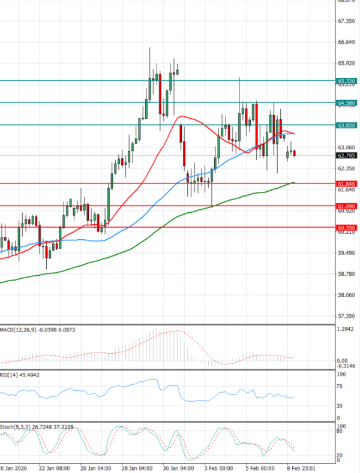
Task: Click the 61.090 support level price tag
Action: [x=345, y=206]
